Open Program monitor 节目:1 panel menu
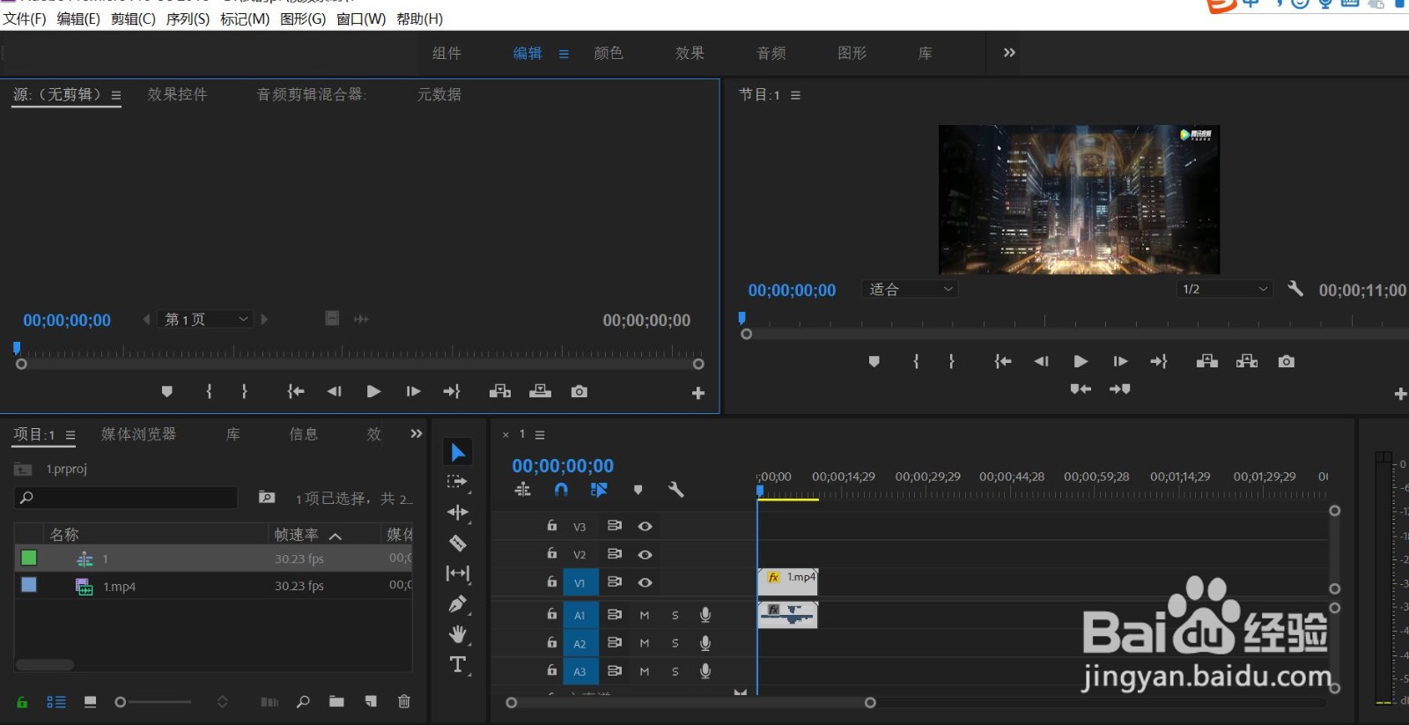1409x725 pixels. (x=795, y=95)
